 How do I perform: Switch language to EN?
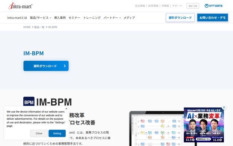point(190,6)
